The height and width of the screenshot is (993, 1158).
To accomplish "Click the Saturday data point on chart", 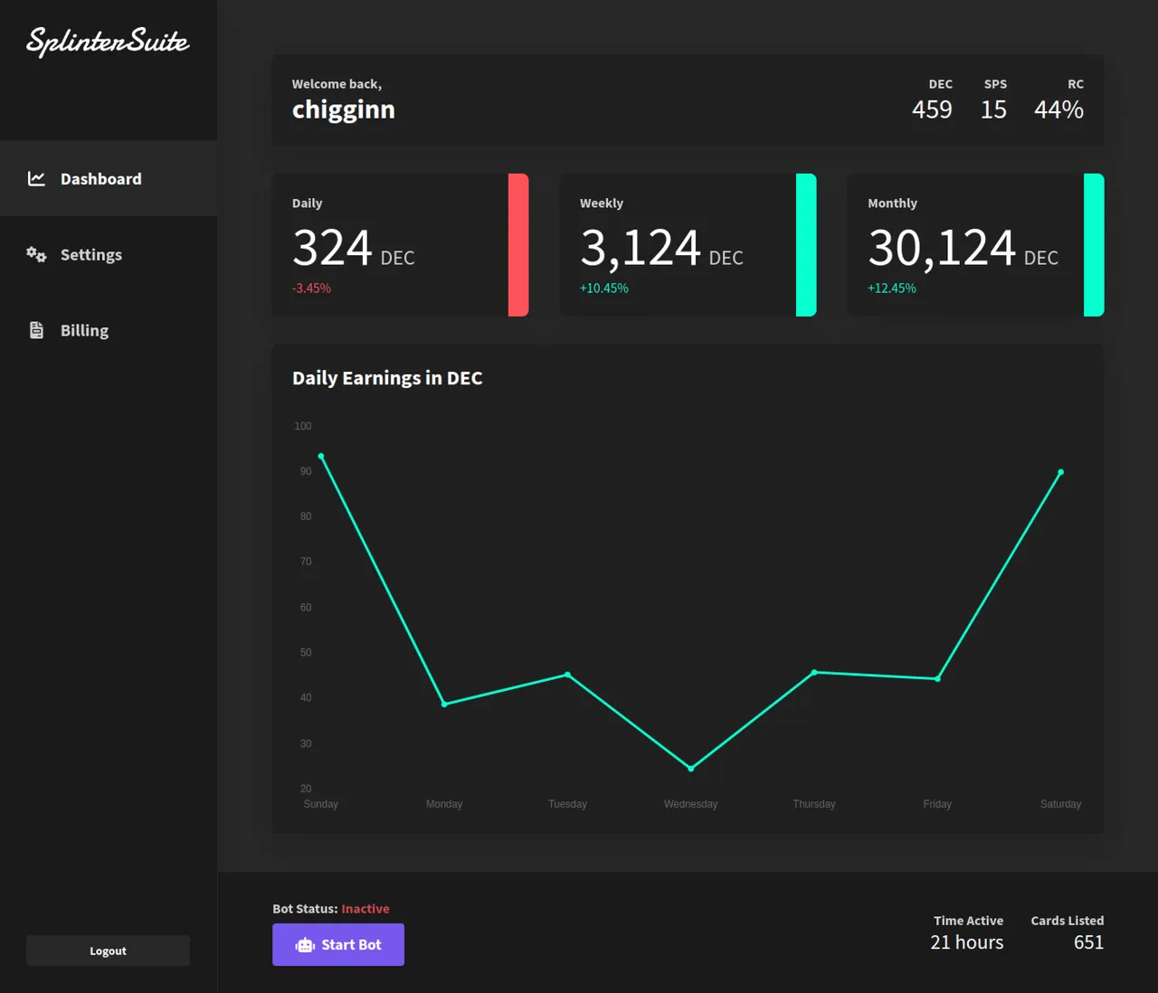I will [1060, 472].
